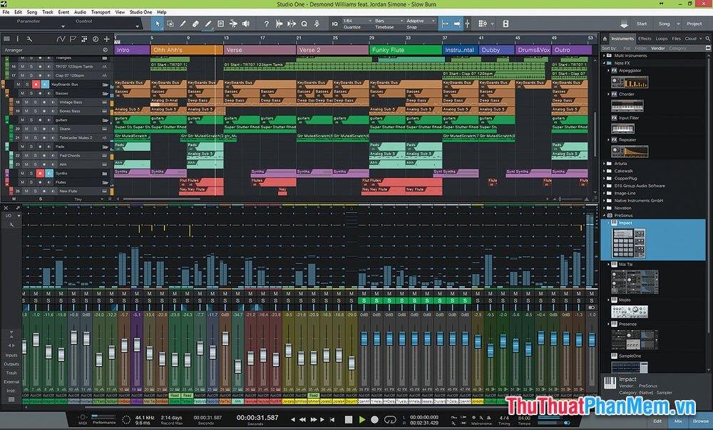The image size is (713, 430).
Task: Open the Mix view button
Action: (678, 421)
